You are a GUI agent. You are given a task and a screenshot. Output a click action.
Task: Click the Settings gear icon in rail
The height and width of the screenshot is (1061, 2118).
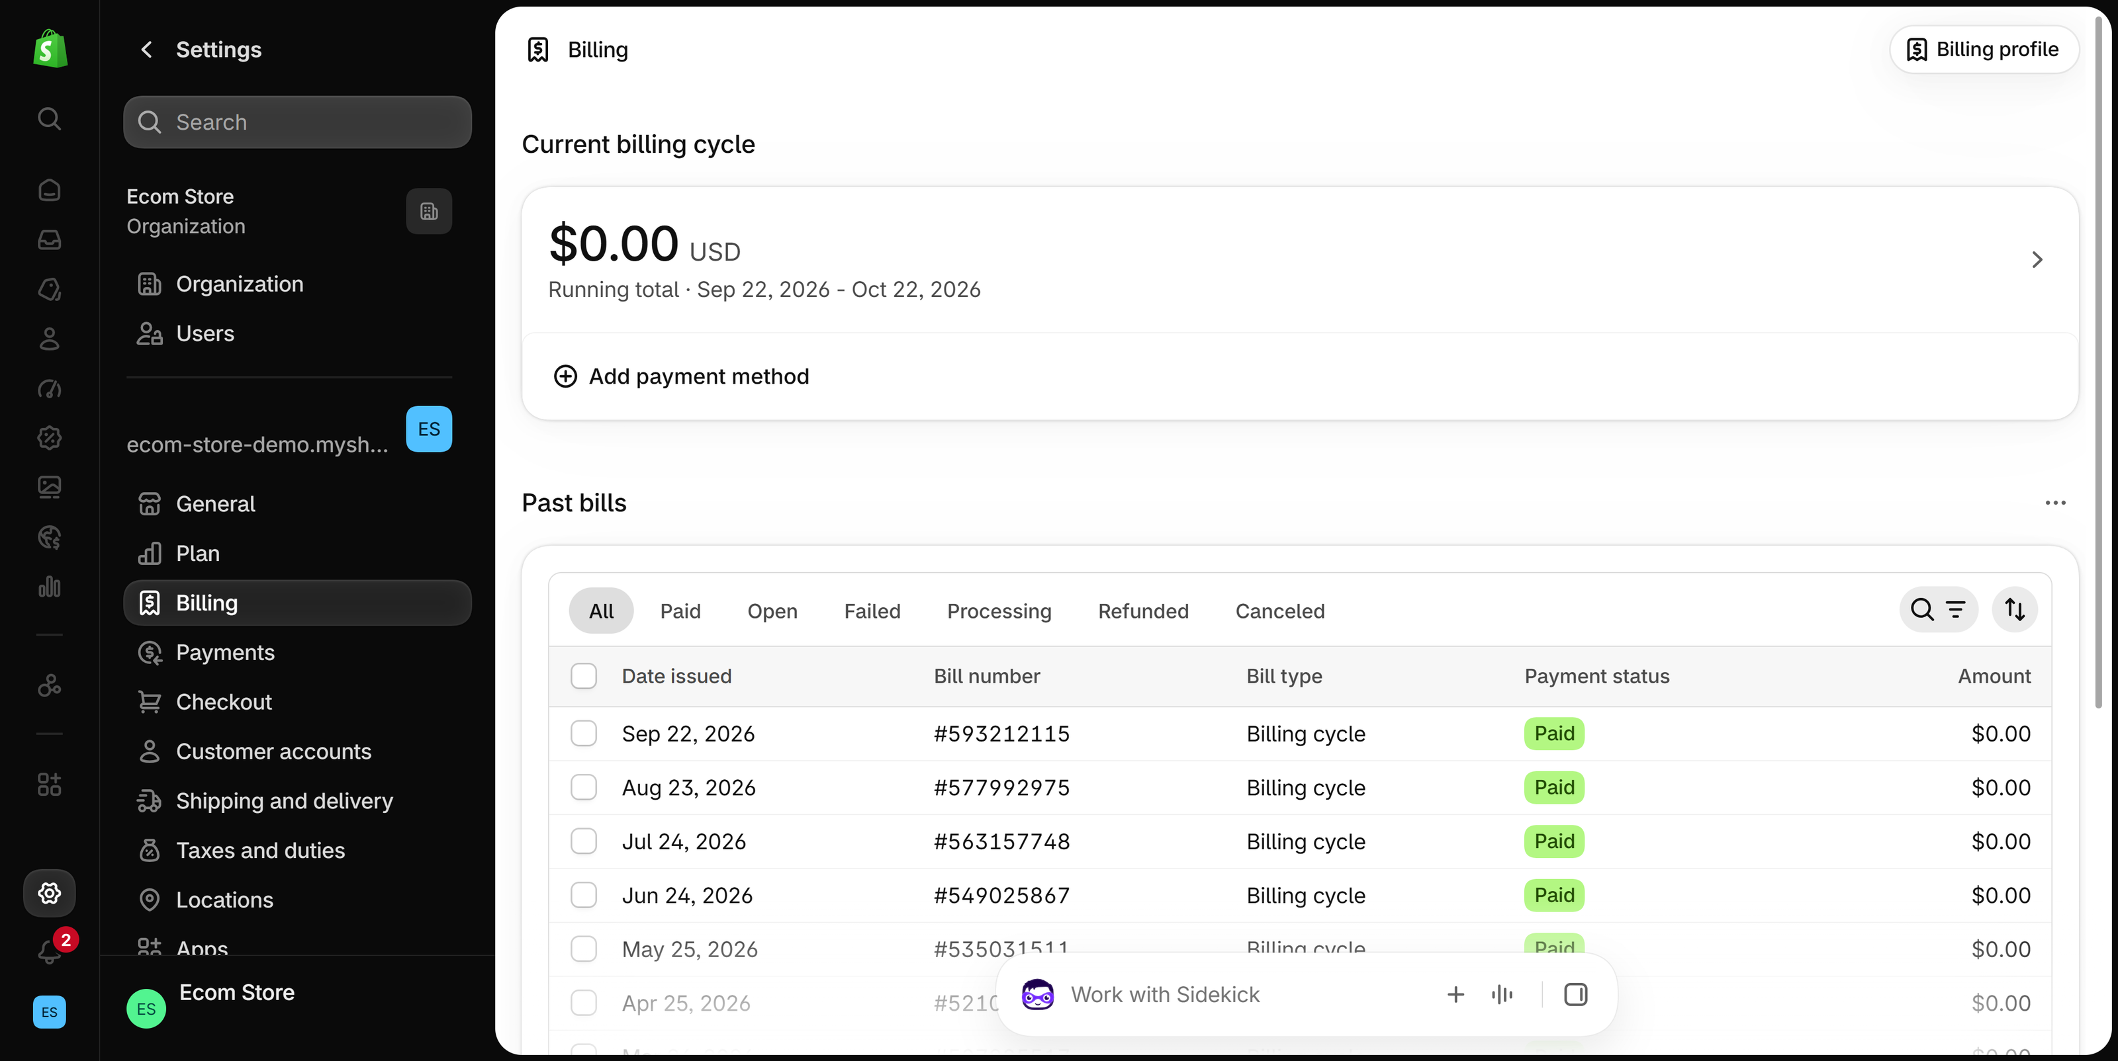tap(50, 892)
